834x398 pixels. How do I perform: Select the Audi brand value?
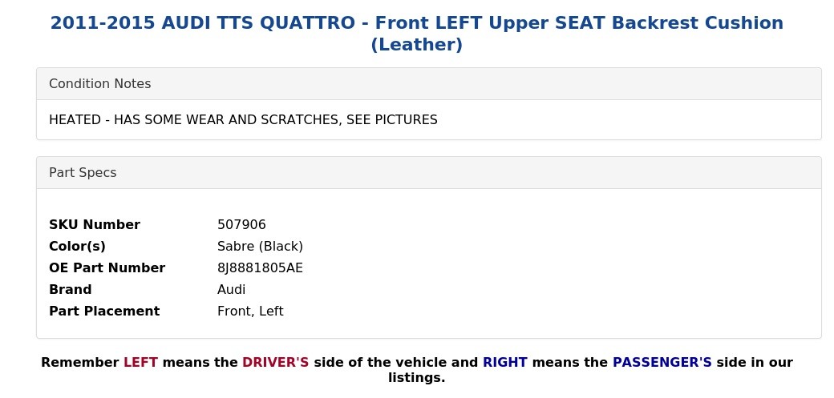(232, 290)
